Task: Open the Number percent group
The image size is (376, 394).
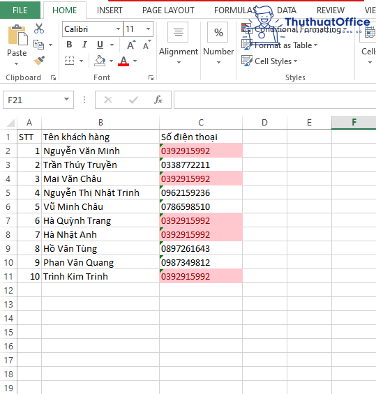Action: pyautogui.click(x=218, y=43)
